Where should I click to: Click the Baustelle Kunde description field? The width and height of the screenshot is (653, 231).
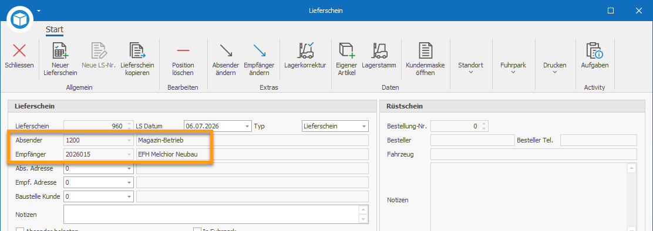253,196
